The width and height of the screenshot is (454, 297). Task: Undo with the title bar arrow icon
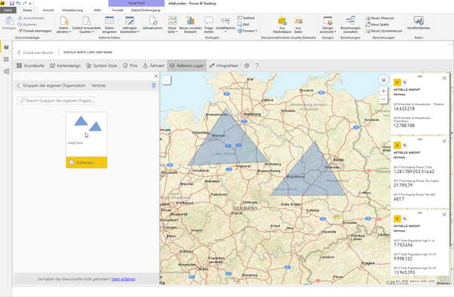(x=18, y=4)
